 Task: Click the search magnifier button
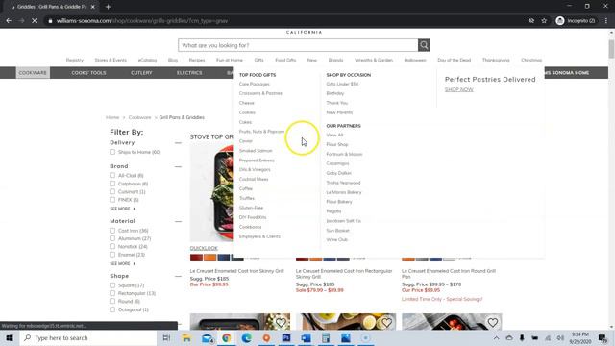click(424, 45)
